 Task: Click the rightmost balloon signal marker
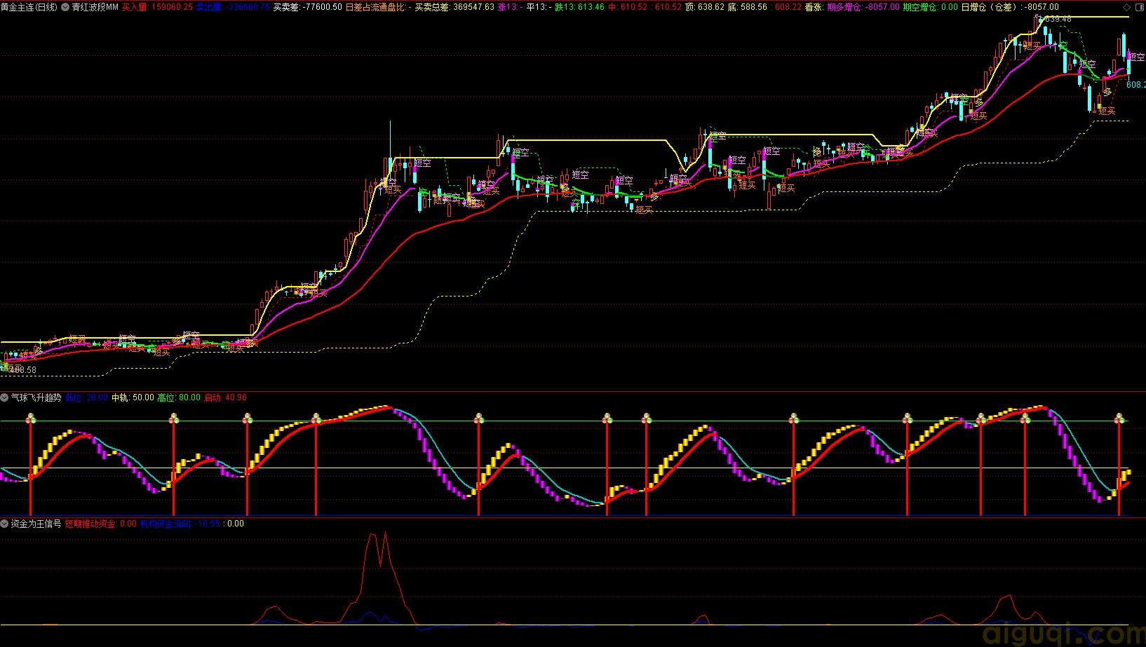point(1119,418)
